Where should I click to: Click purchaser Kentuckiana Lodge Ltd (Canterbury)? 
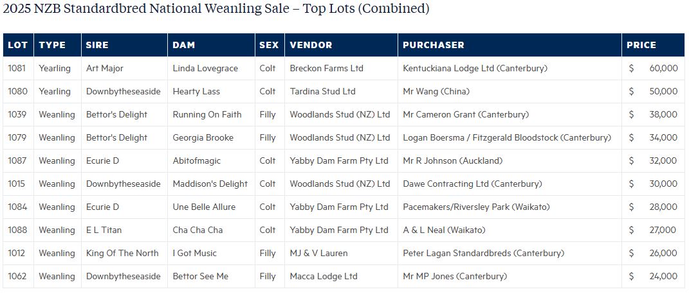475,68
